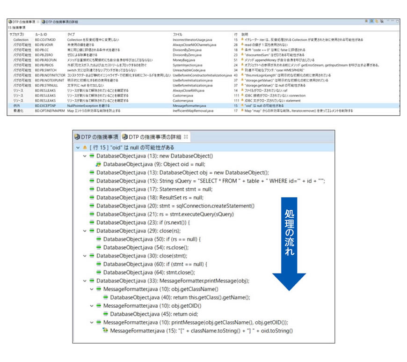Click rule ID "BD.EXCEPT.NP"

point(45,105)
